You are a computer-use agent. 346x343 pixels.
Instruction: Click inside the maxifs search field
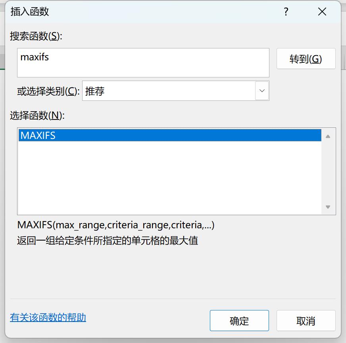click(143, 63)
